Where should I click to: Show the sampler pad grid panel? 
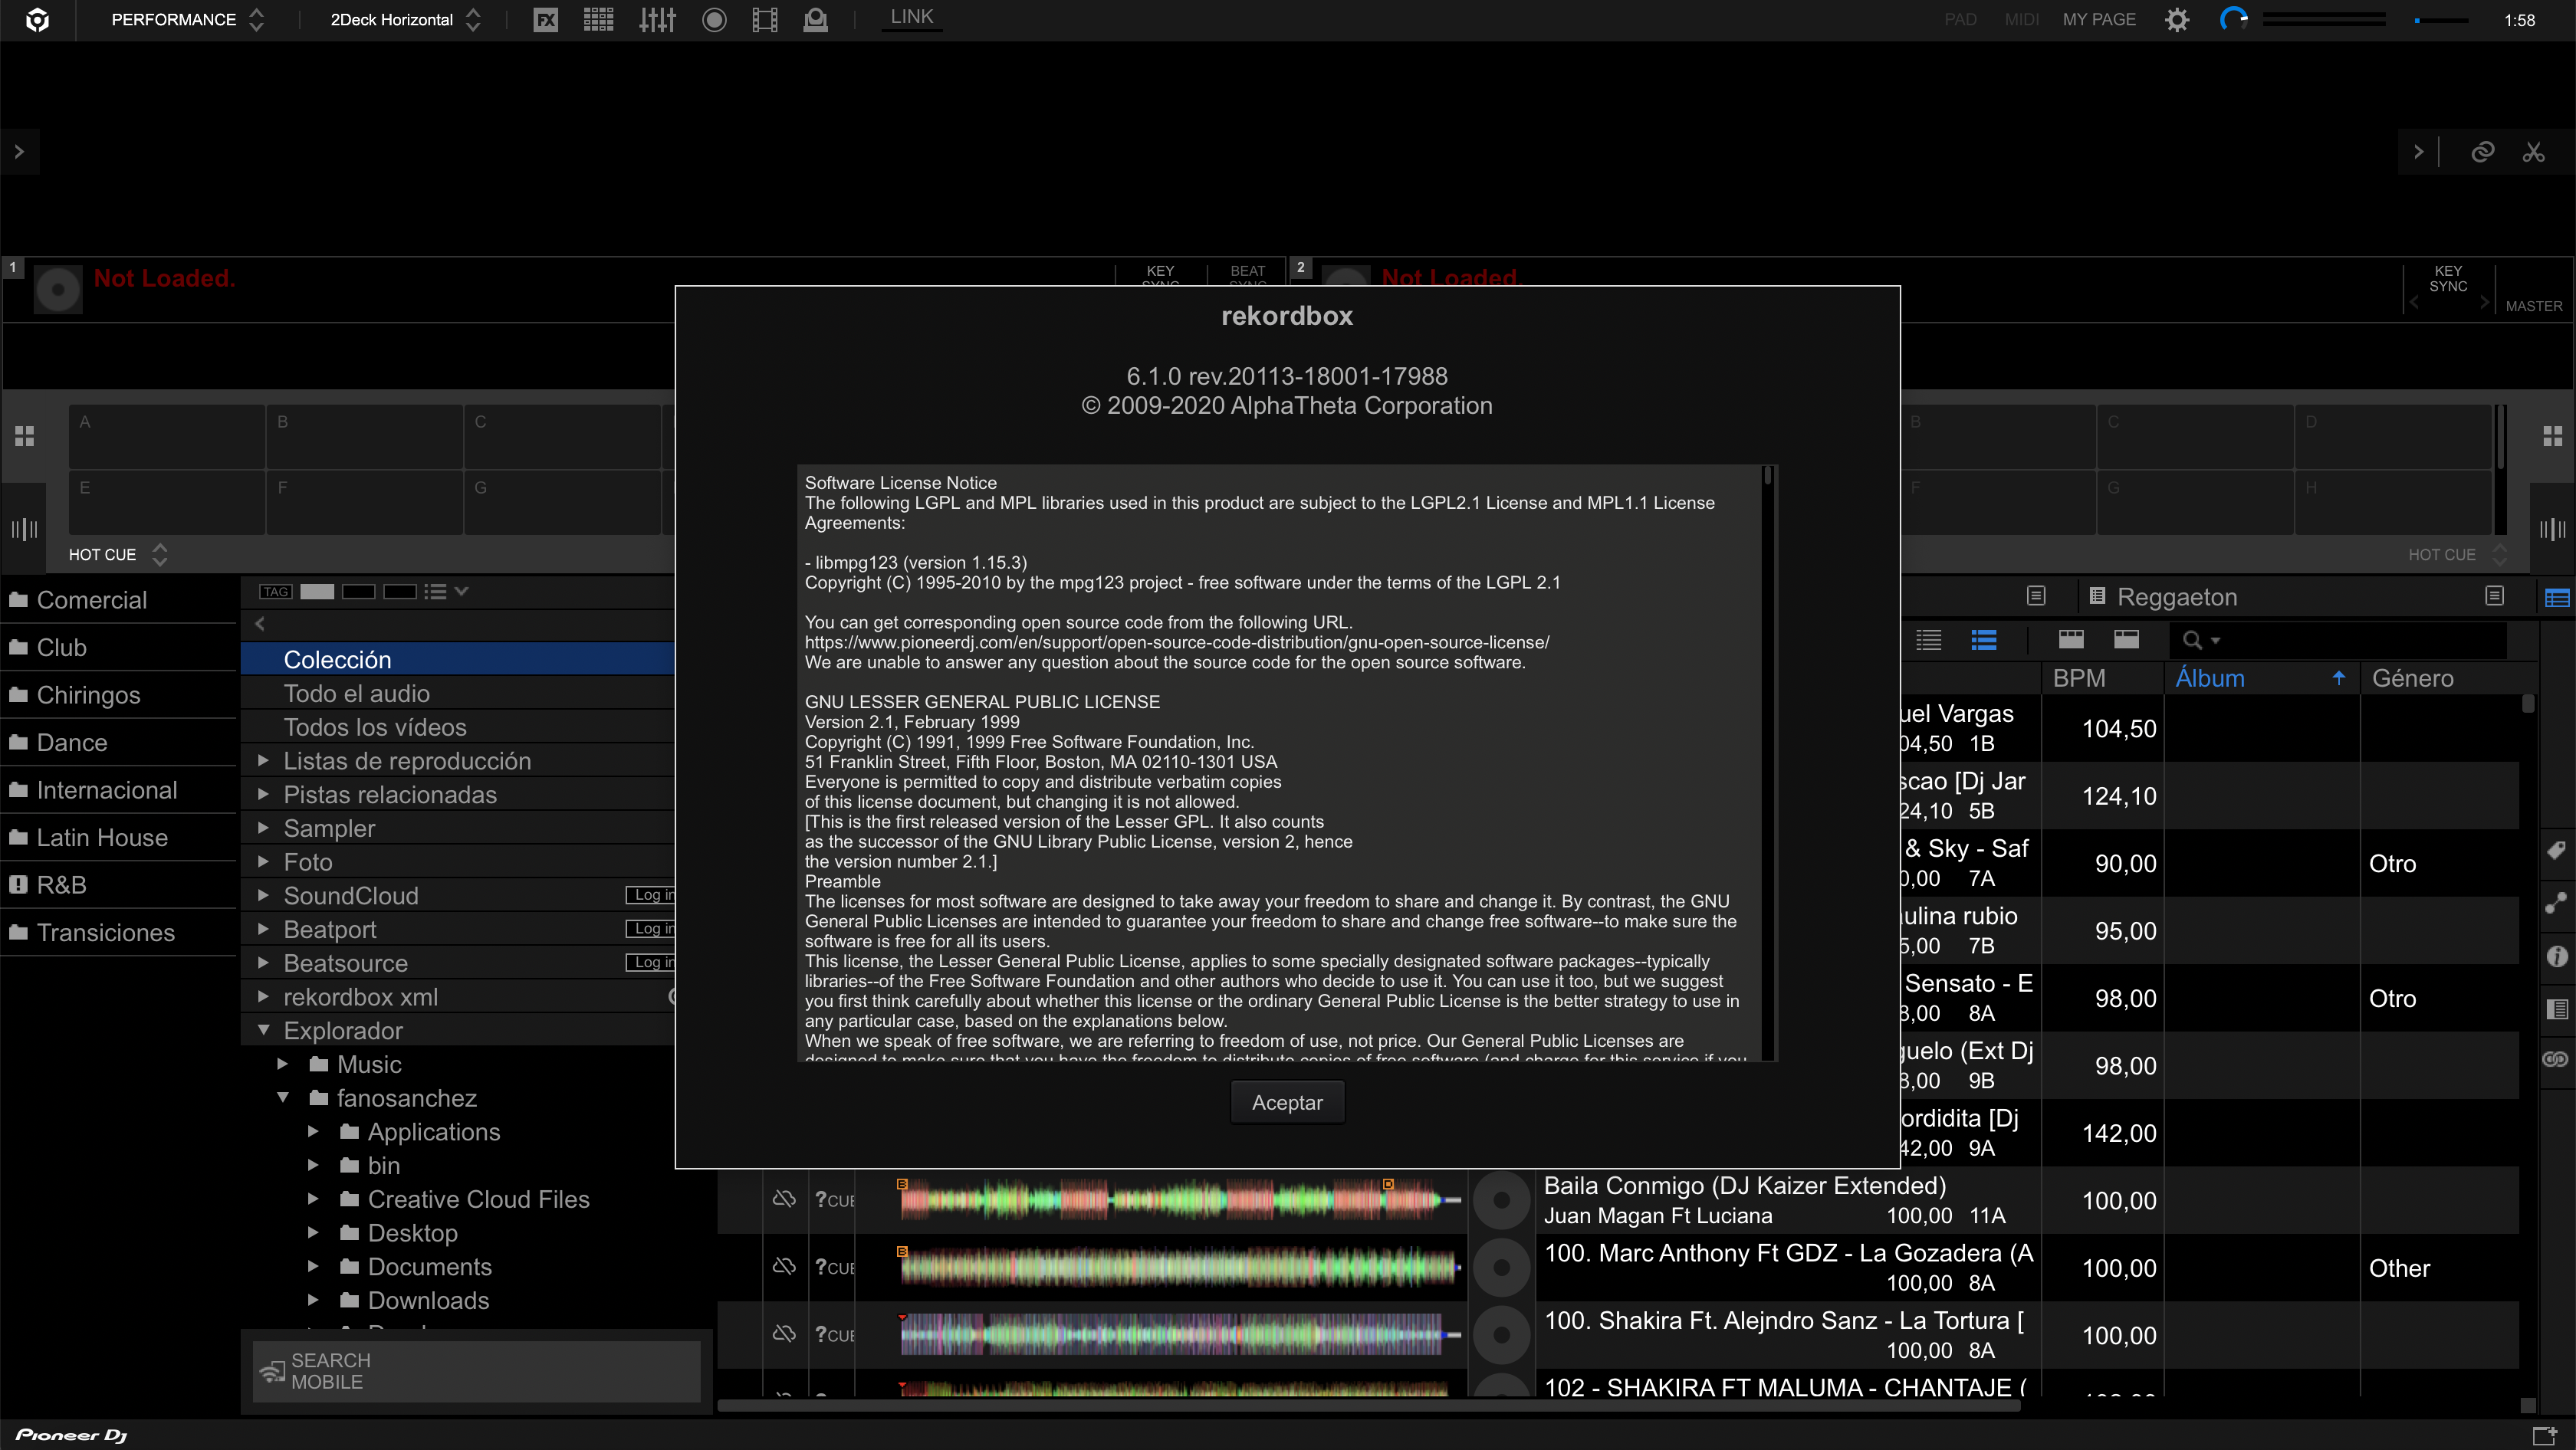(599, 20)
